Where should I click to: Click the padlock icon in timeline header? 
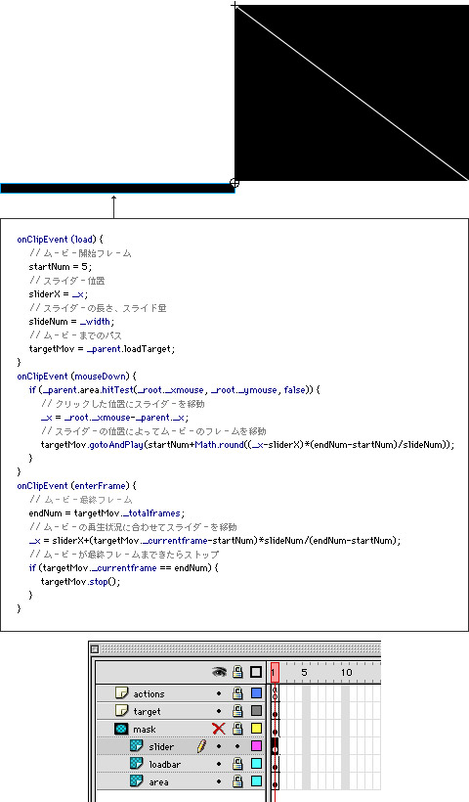pos(237,672)
